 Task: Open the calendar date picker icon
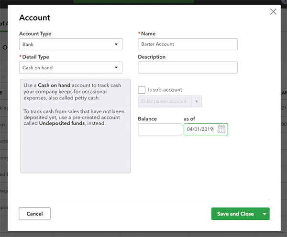click(x=221, y=129)
